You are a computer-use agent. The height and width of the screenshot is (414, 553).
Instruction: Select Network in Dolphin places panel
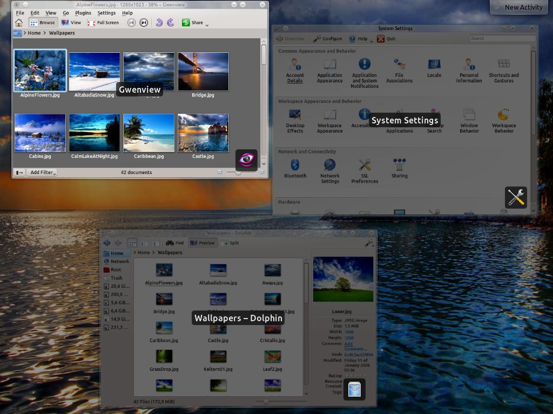pyautogui.click(x=117, y=261)
